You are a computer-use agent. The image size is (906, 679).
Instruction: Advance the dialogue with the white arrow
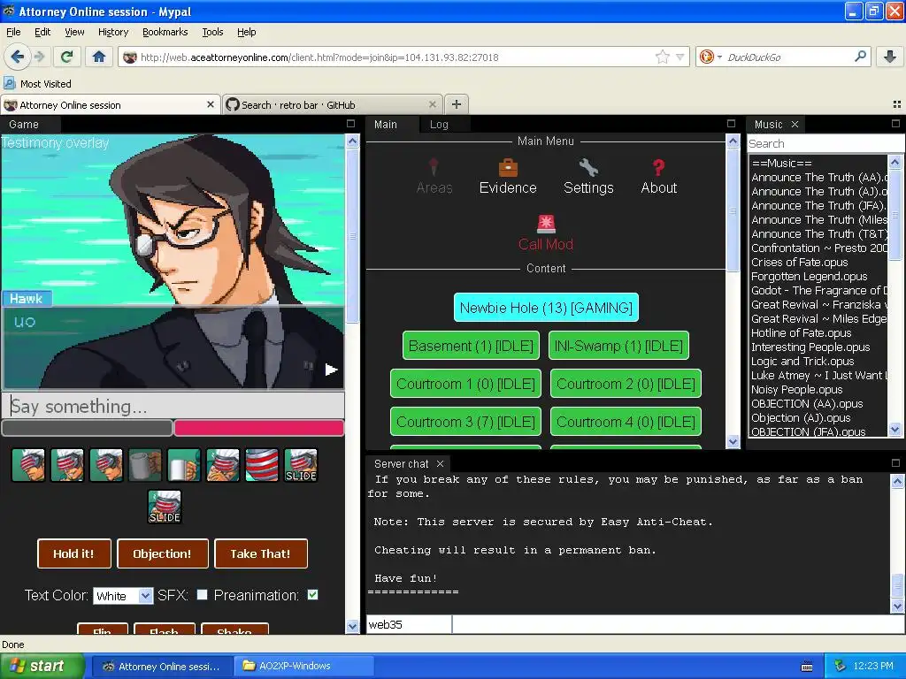tap(331, 370)
